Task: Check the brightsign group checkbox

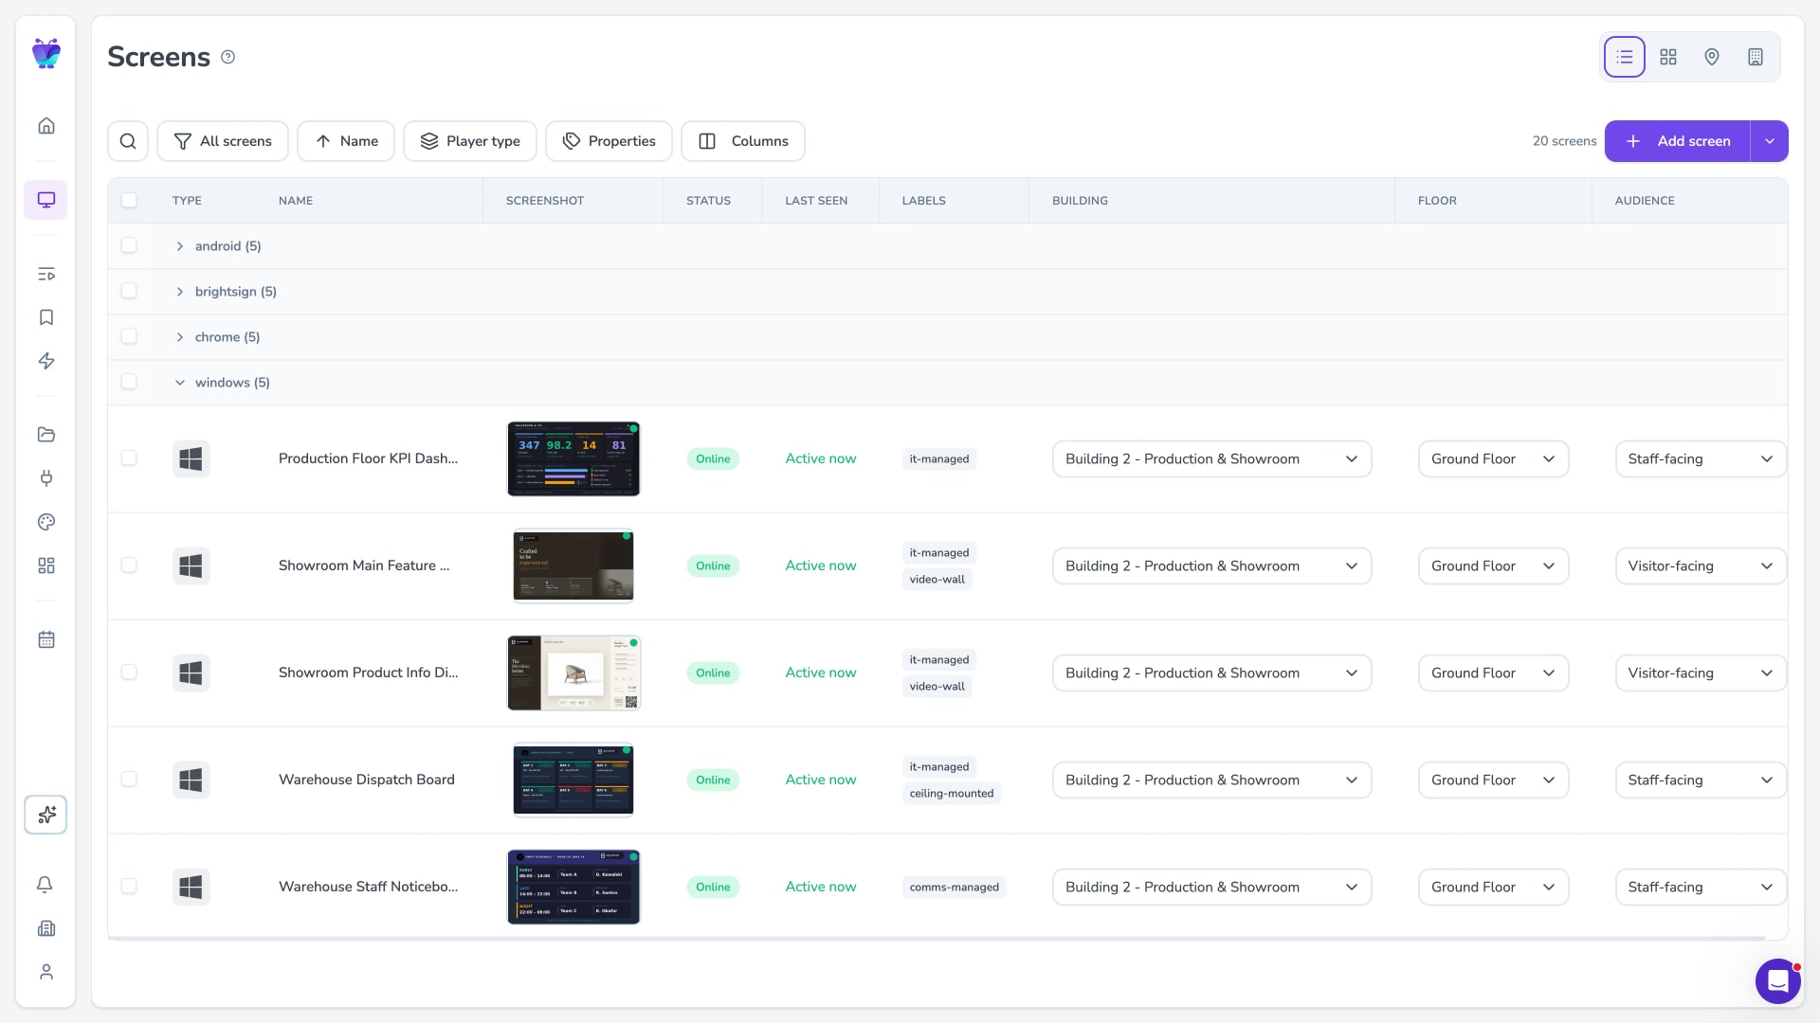Action: (129, 291)
